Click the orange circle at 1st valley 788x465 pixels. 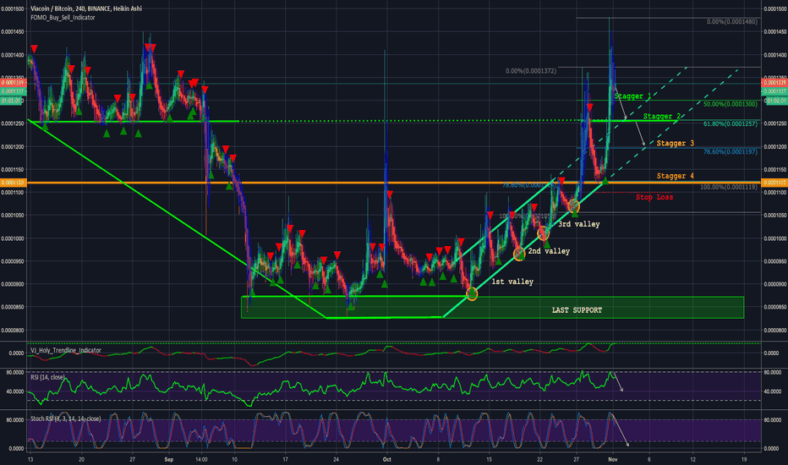472,294
